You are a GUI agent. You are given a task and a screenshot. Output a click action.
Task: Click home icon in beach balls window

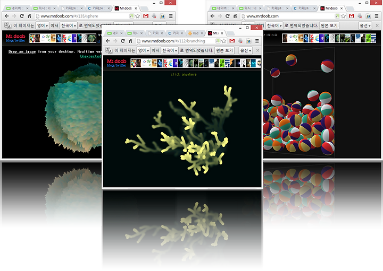235,16
